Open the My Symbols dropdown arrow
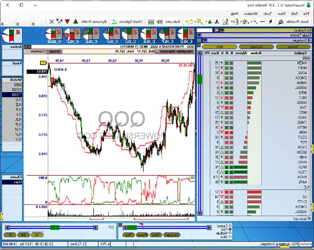This screenshot has width=314, height=250. pyautogui.click(x=222, y=31)
